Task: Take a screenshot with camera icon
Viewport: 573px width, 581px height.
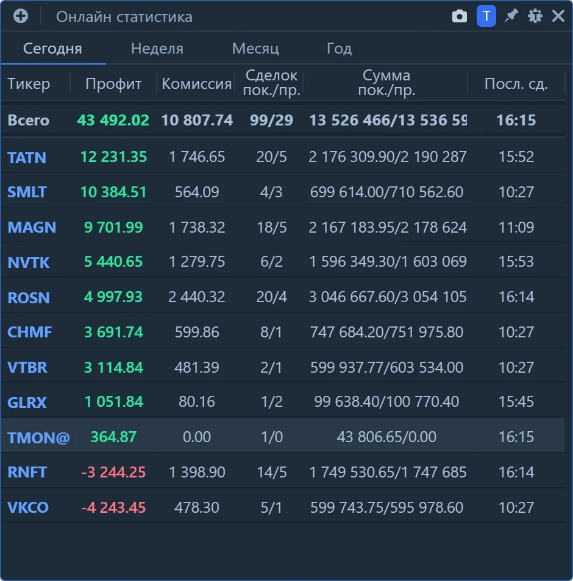Action: [x=459, y=16]
